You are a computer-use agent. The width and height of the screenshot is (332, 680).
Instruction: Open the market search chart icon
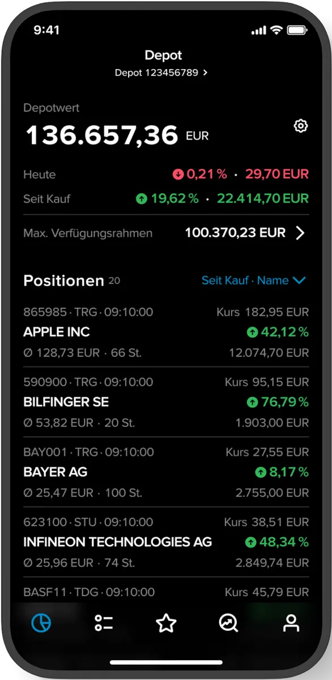(229, 623)
